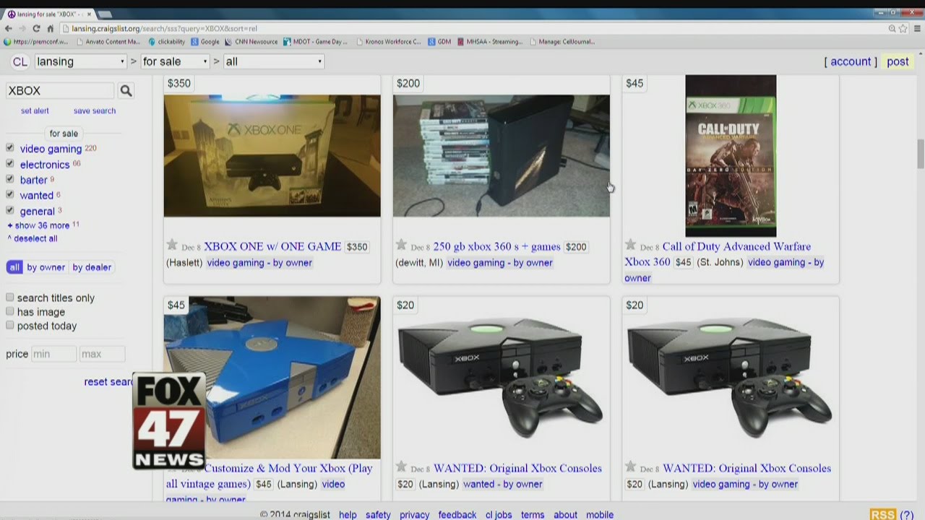Image resolution: width=925 pixels, height=520 pixels.
Task: Select the by dealer filter tab
Action: [x=92, y=267]
